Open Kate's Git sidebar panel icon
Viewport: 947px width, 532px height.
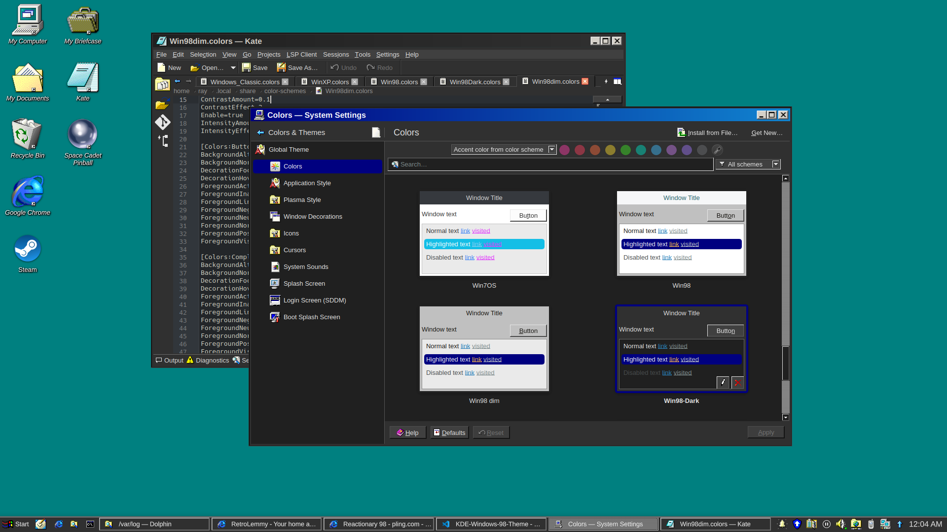coord(162,122)
